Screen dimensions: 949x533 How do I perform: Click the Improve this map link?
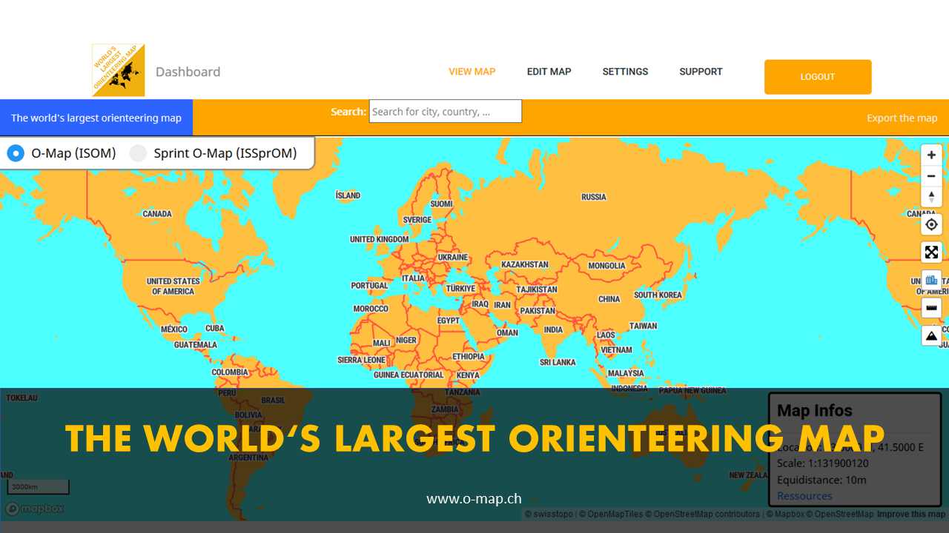910,514
